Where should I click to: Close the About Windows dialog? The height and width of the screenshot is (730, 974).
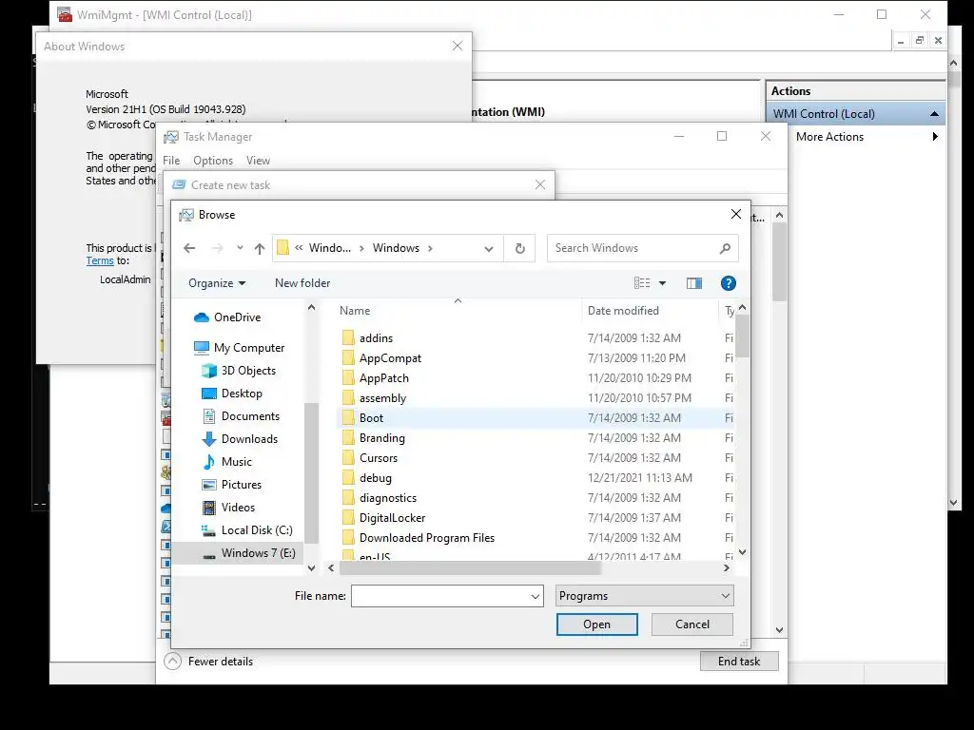pos(458,46)
